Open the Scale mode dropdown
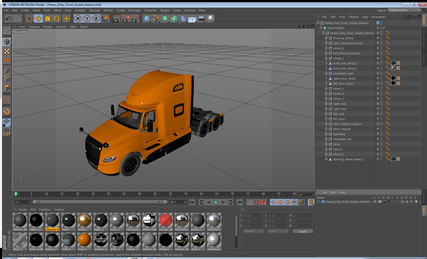The width and height of the screenshot is (427, 259). pyautogui.click(x=278, y=231)
